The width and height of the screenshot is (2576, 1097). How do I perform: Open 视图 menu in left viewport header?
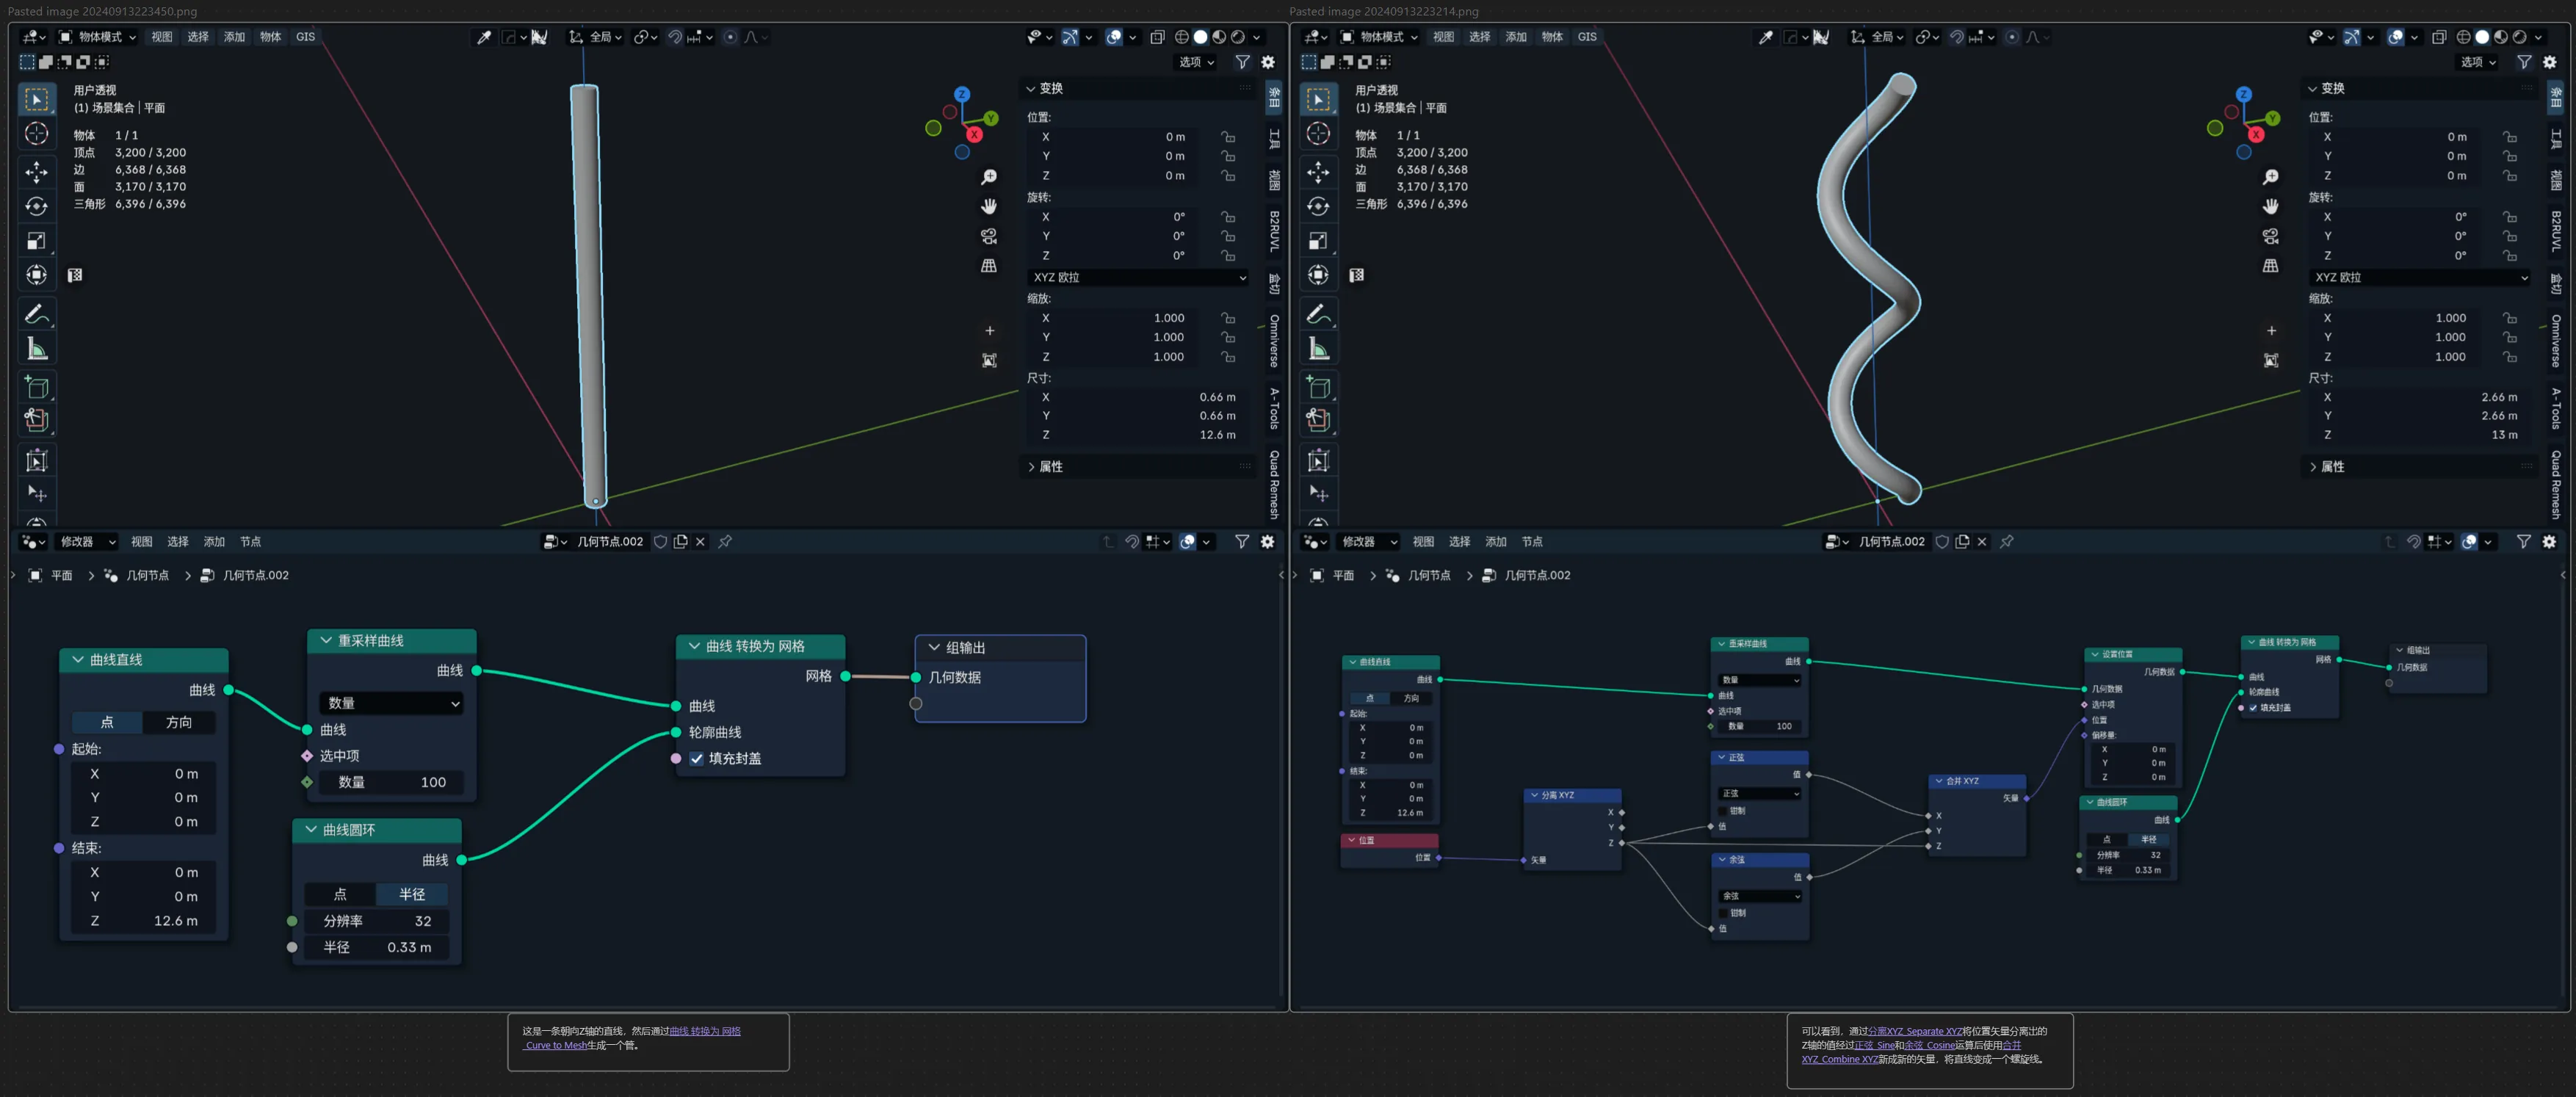[161, 37]
